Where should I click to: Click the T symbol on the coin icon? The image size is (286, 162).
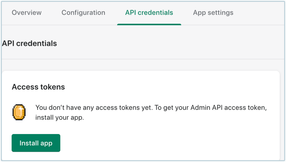coord(19,111)
